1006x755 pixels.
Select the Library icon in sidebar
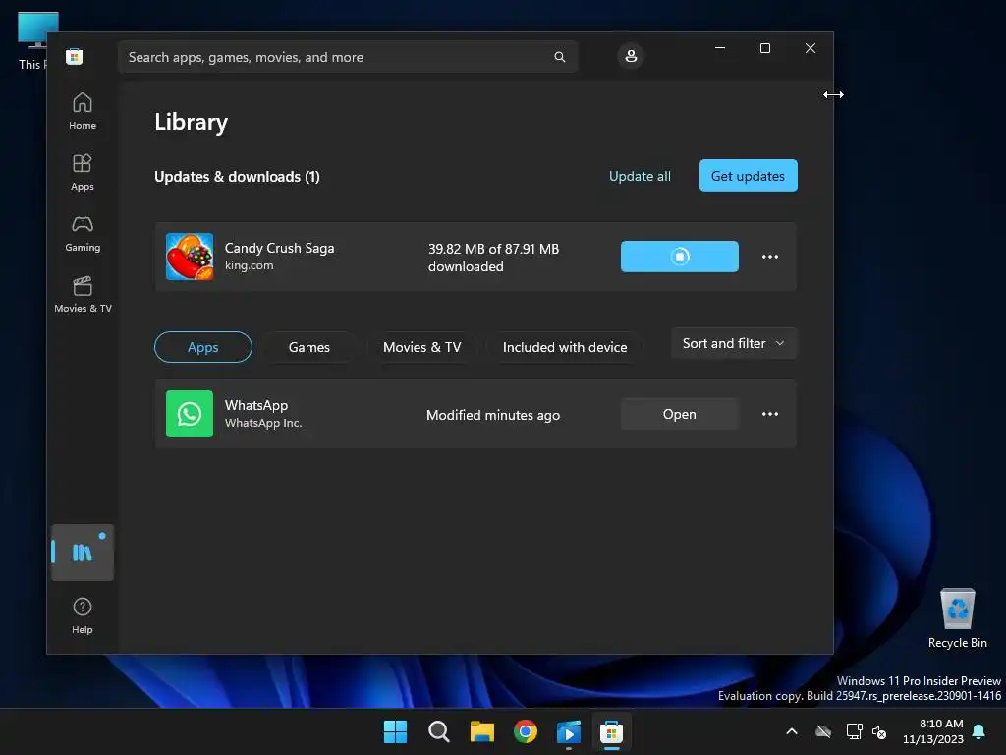[x=83, y=552]
